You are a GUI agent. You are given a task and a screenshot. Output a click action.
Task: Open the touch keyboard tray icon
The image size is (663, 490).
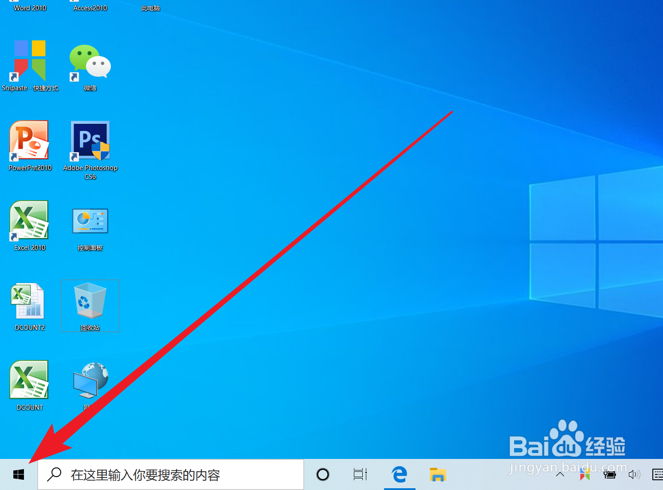[658, 474]
